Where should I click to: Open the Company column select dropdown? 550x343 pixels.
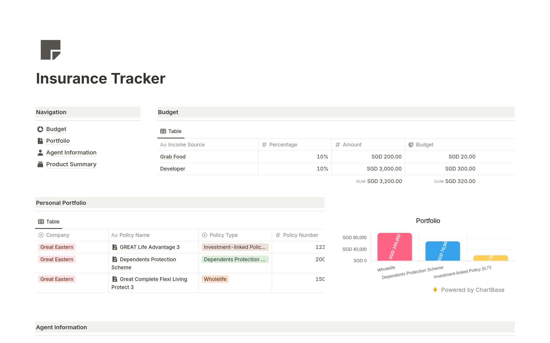click(41, 235)
